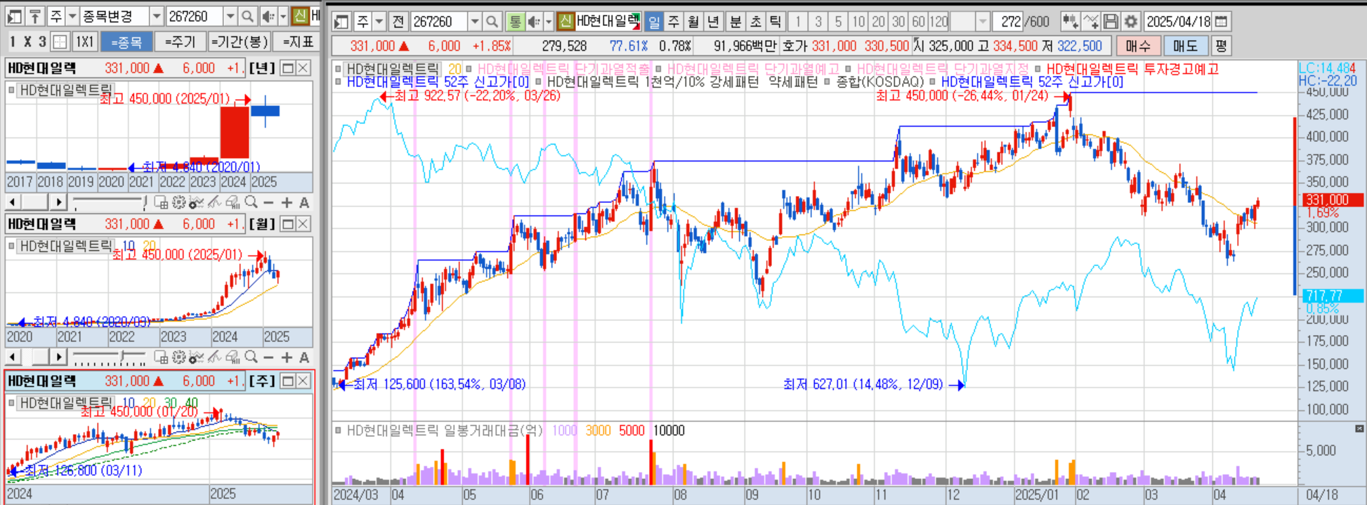Click the 평 button

[x=1221, y=46]
